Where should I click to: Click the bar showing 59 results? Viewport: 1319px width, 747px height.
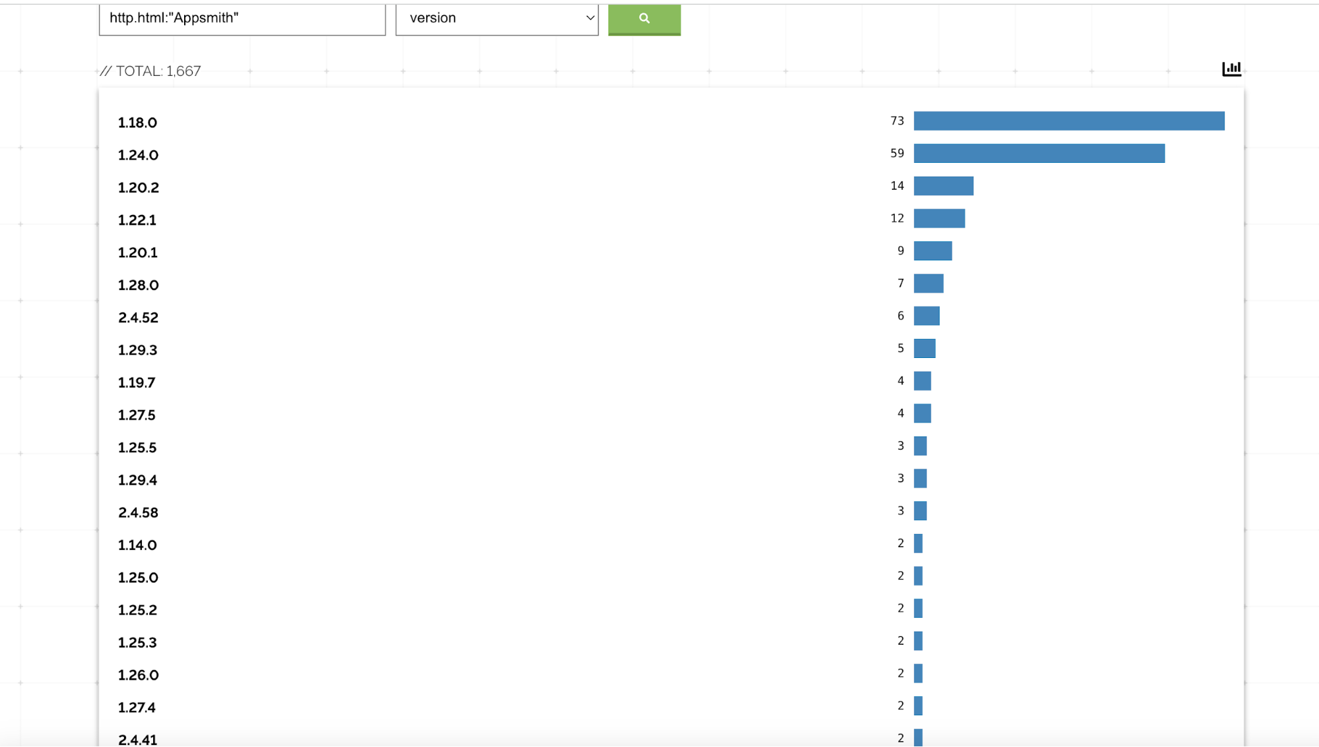pos(1039,154)
